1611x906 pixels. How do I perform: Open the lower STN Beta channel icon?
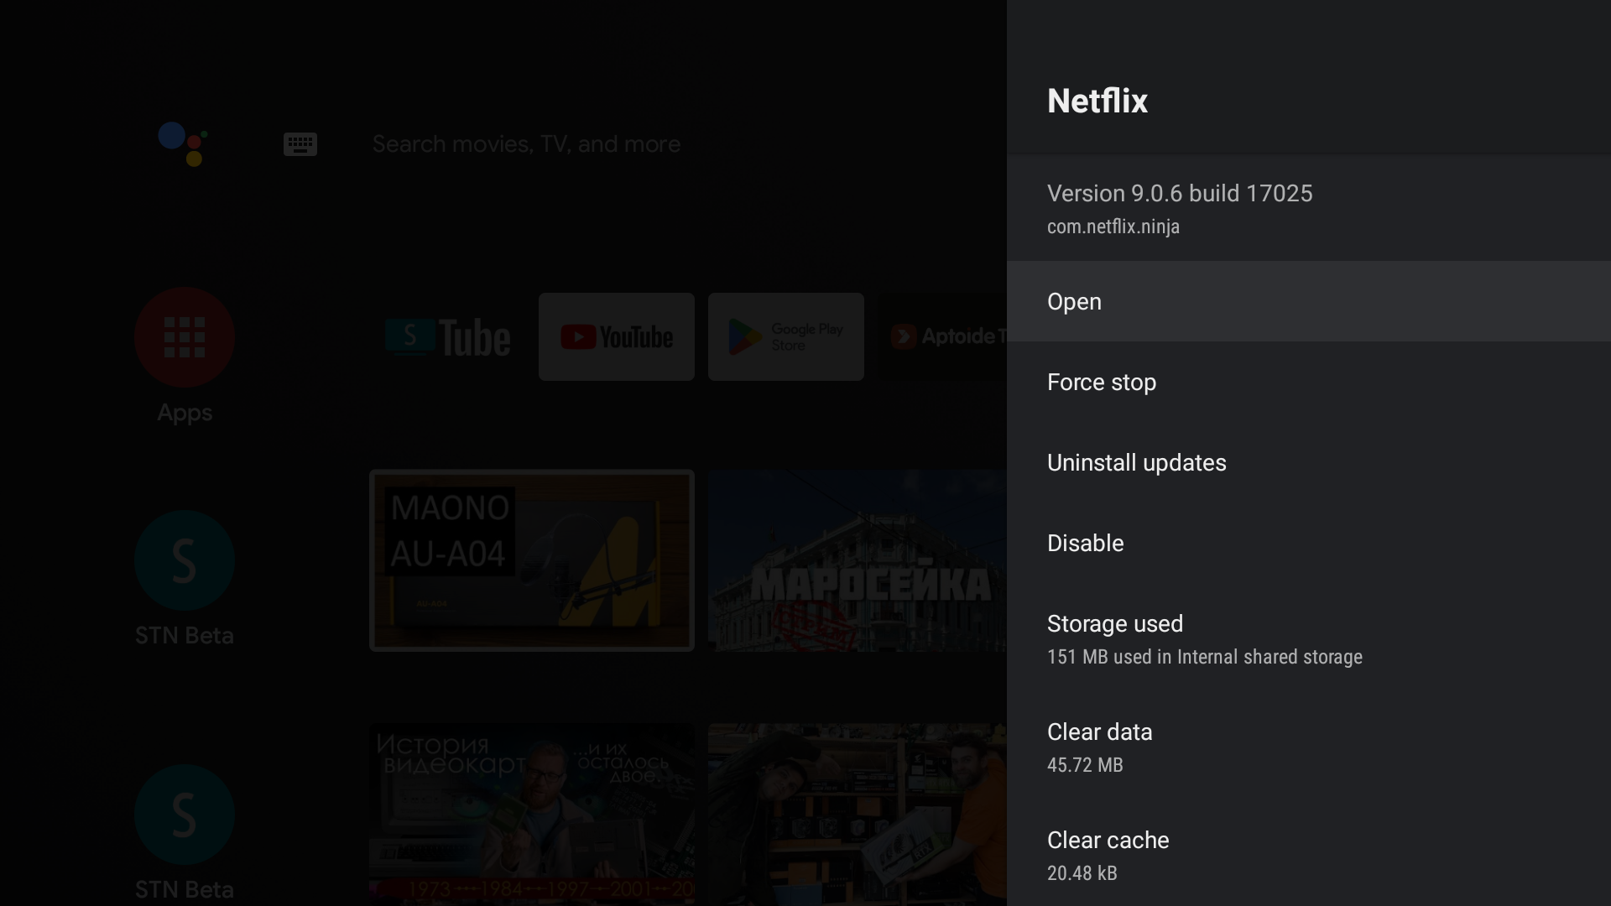coord(185,814)
